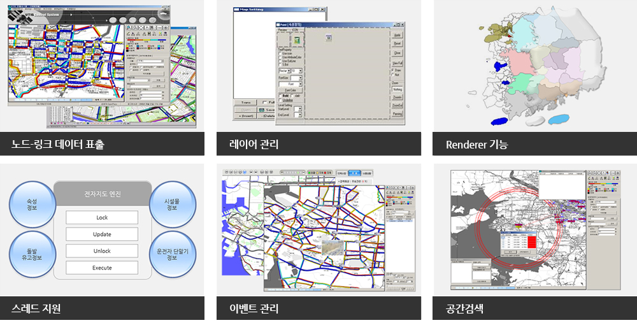The height and width of the screenshot is (325, 637).
Task: Click the highlighted blue tab in event window toolbar
Action: (355, 173)
